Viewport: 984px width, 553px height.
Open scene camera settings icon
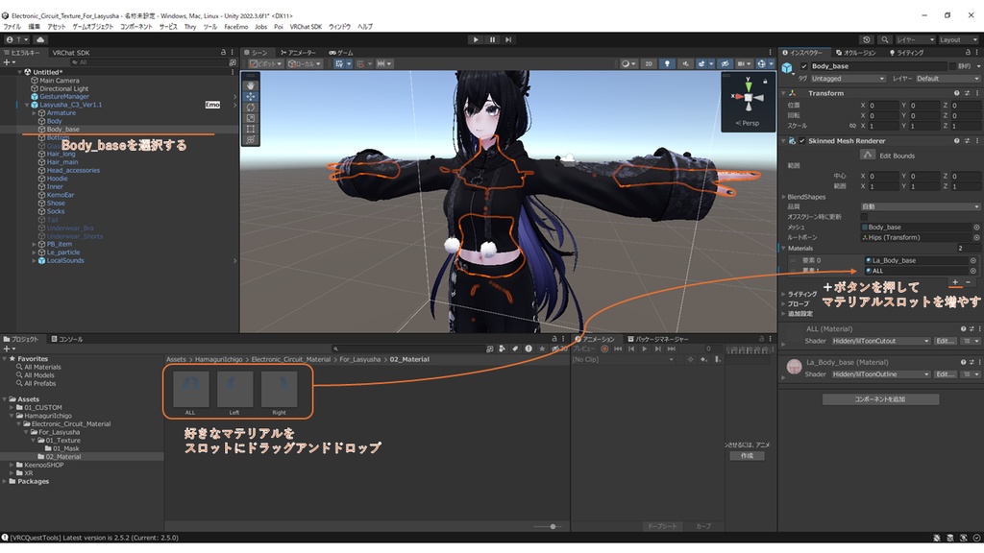745,63
